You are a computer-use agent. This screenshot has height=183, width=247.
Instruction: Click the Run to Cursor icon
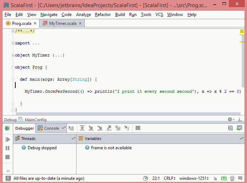pos(127,128)
